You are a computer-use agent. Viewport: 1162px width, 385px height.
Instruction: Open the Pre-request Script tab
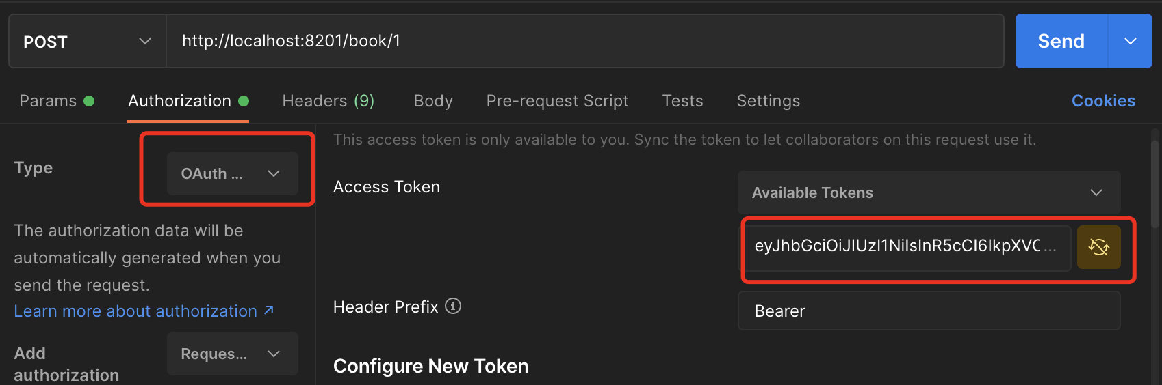(x=557, y=101)
